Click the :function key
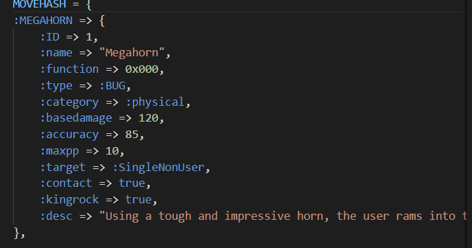472x248 pixels. [69, 69]
